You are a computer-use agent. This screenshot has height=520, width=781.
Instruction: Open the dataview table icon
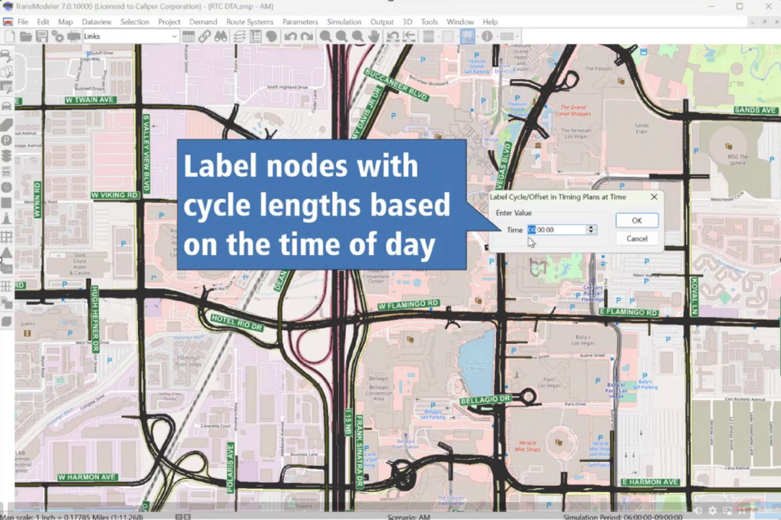click(x=189, y=36)
